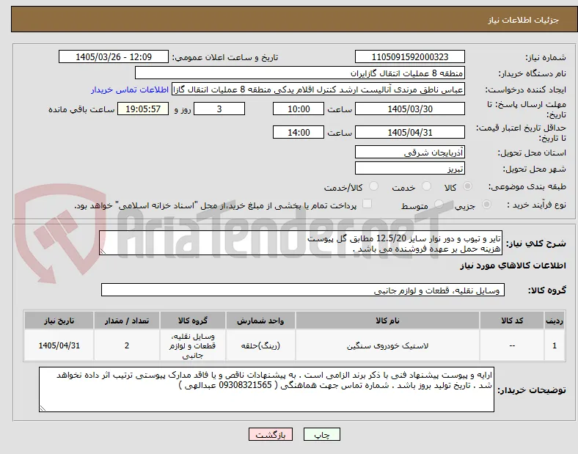The height and width of the screenshot is (454, 578).
Task: Click the کد کالا column header
Action: coord(512,321)
